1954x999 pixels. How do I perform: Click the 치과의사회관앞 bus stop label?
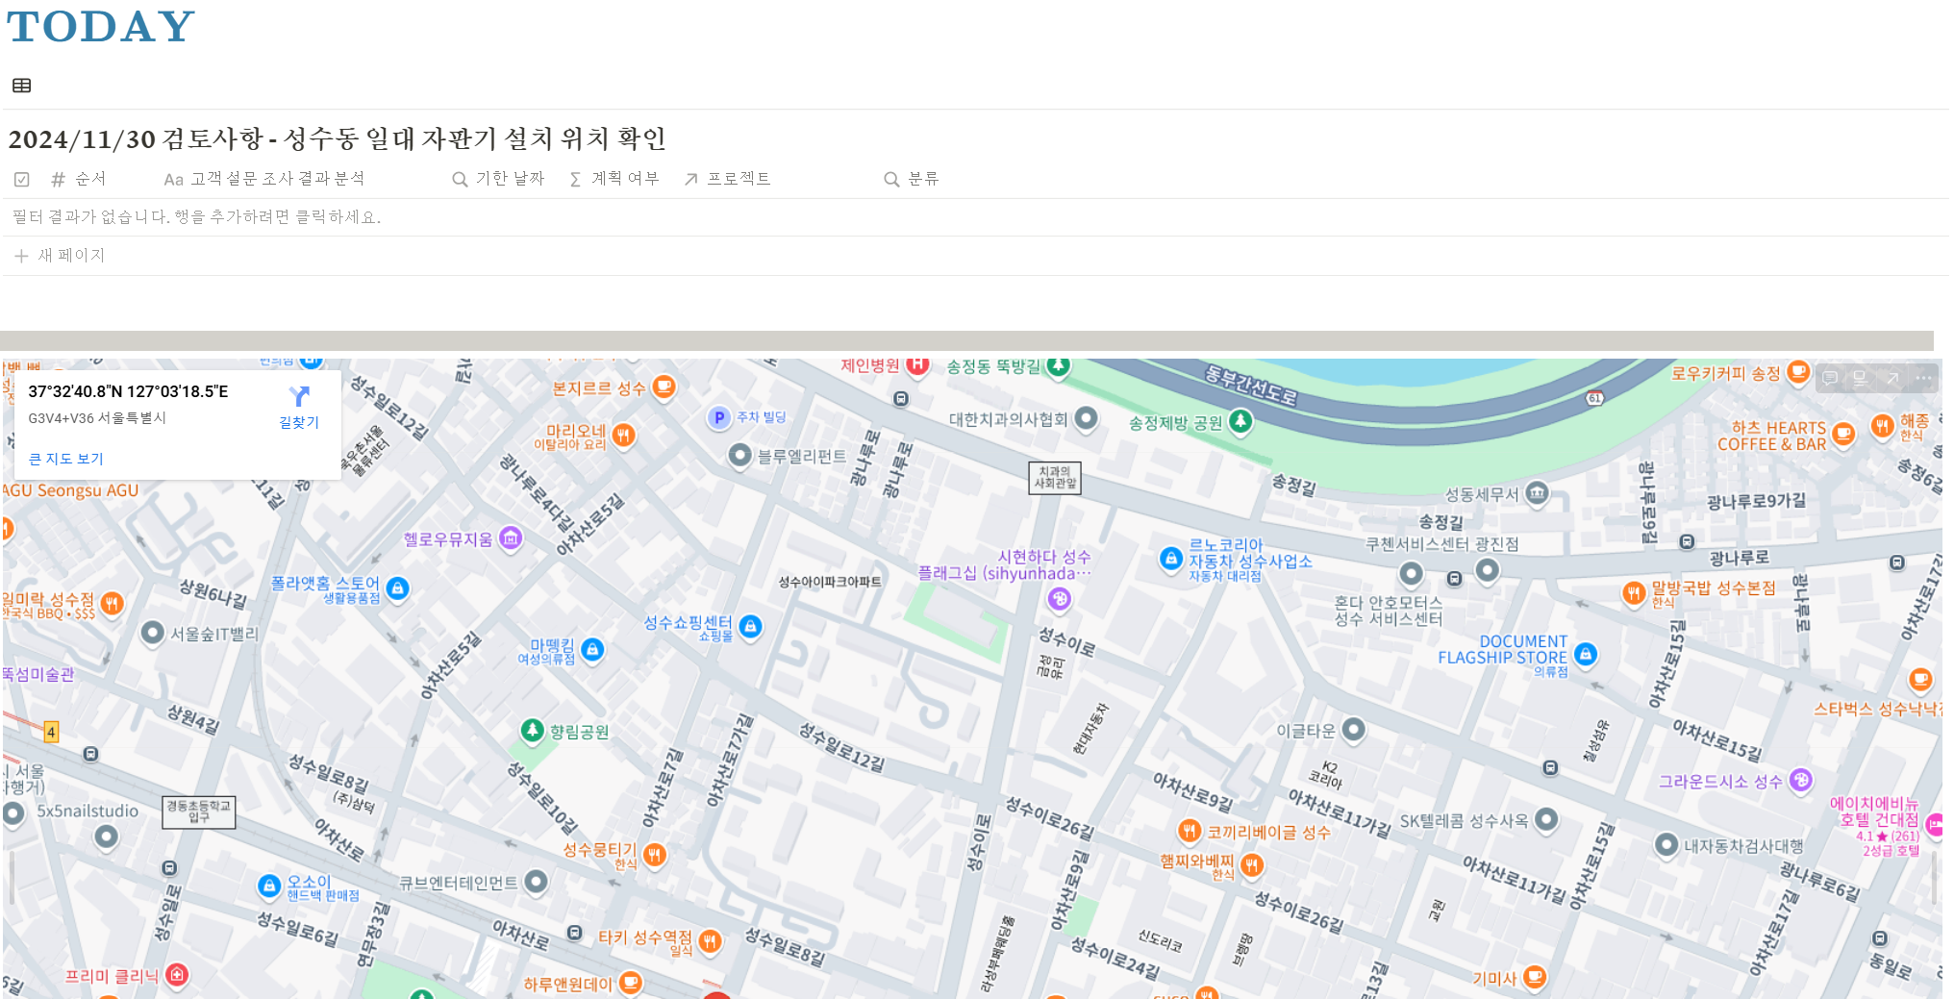coord(1055,478)
